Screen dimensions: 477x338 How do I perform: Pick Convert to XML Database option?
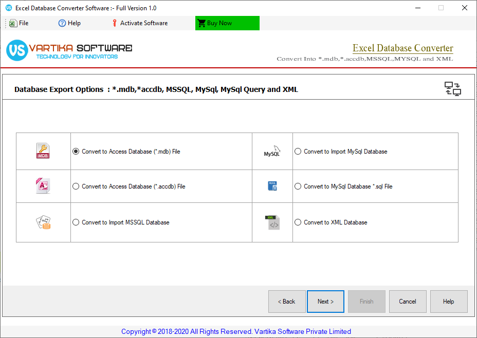coord(331,222)
